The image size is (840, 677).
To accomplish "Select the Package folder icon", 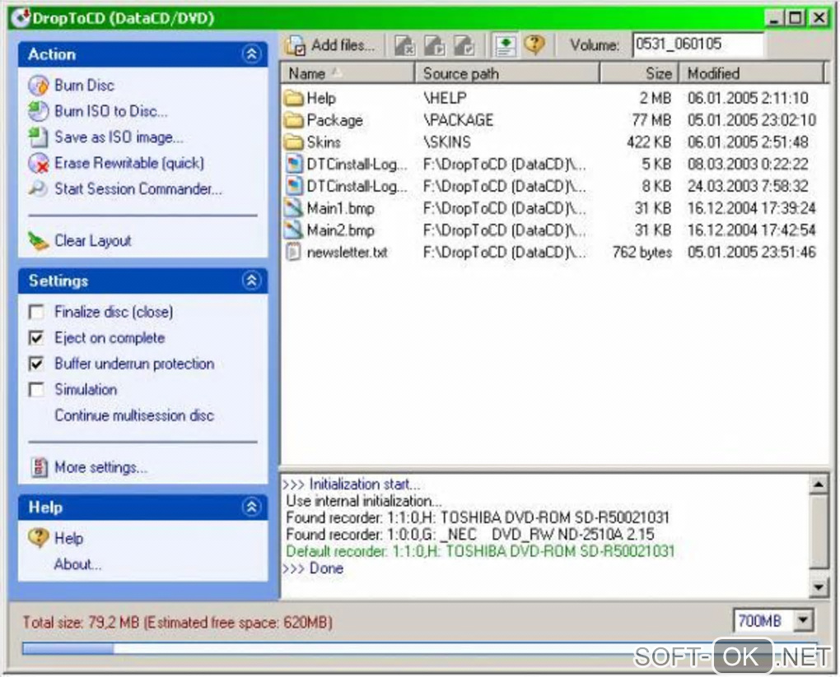I will [293, 120].
